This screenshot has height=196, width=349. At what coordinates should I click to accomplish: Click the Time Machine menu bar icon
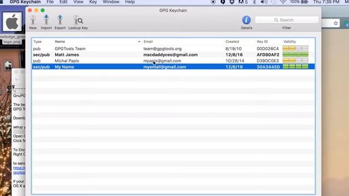pyautogui.click(x=274, y=2)
